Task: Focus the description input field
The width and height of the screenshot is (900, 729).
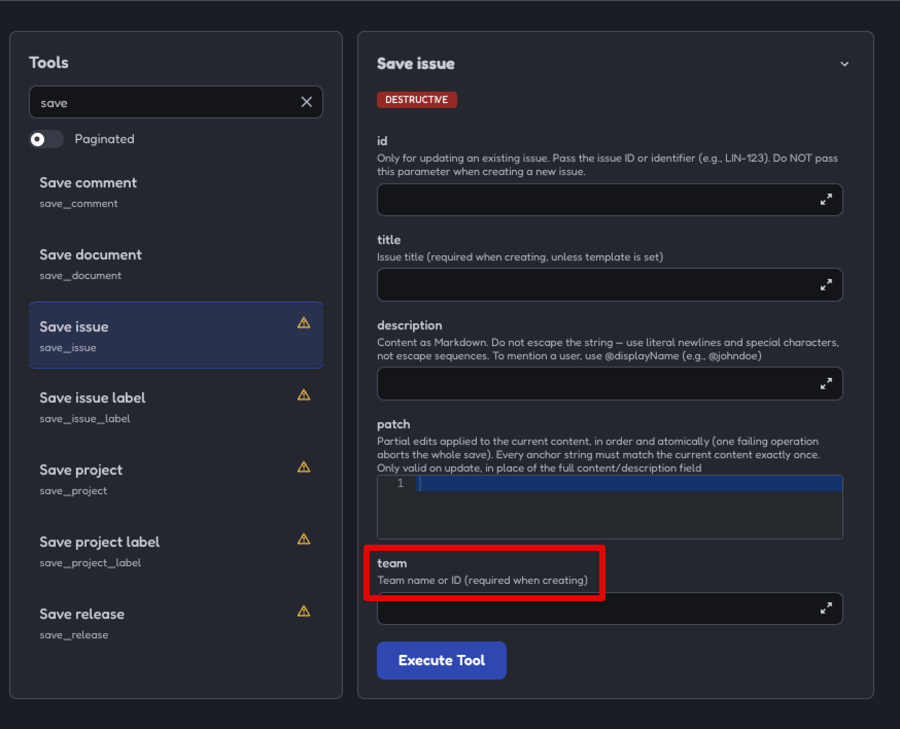Action: point(610,384)
